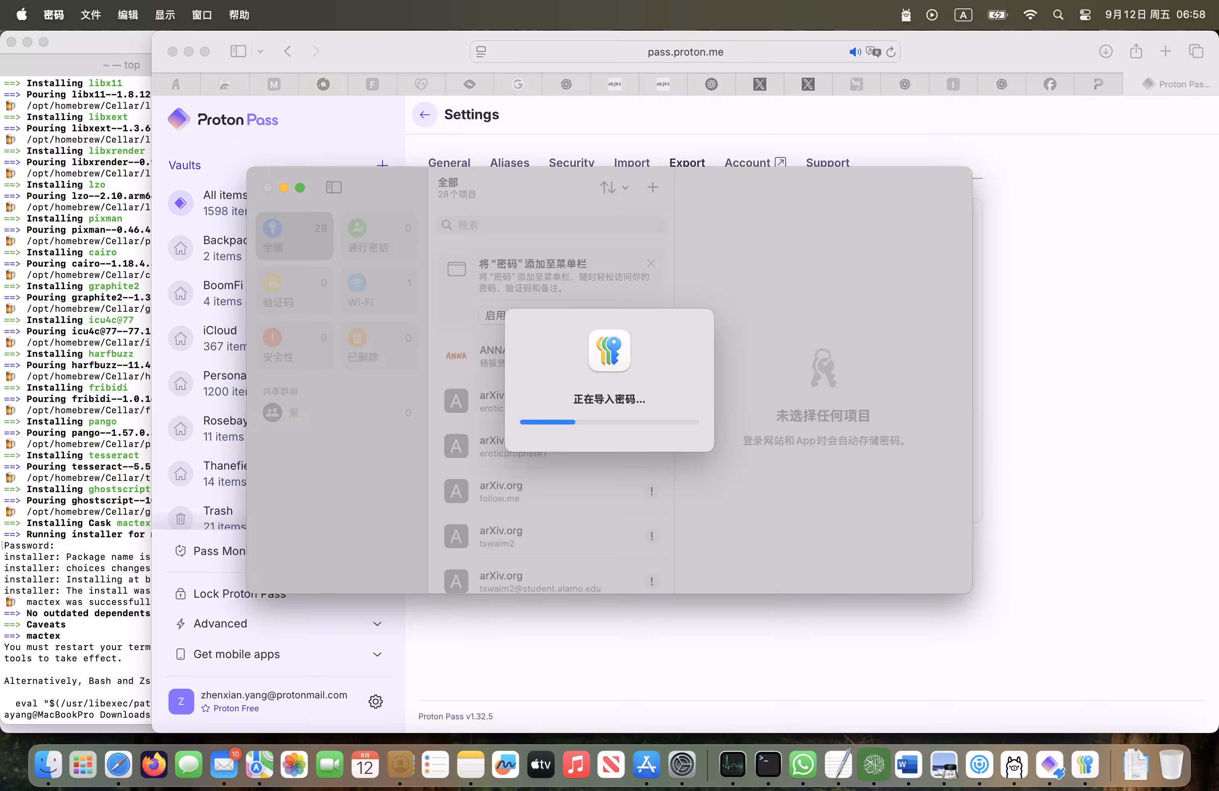Go back in Safari history
The image size is (1219, 791).
288,51
